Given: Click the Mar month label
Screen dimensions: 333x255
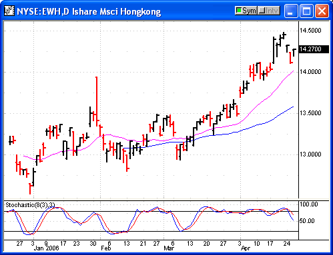Looking at the screenshot, I should pos(169,248).
